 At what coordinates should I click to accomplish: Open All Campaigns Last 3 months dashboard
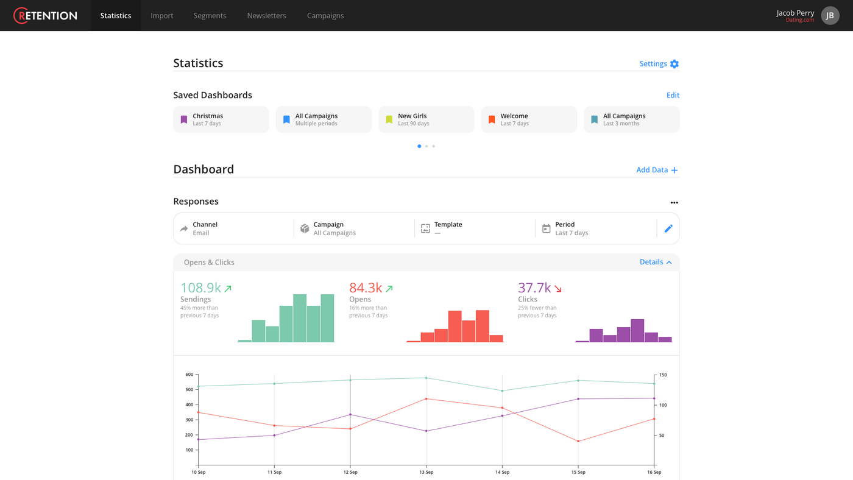click(x=632, y=119)
